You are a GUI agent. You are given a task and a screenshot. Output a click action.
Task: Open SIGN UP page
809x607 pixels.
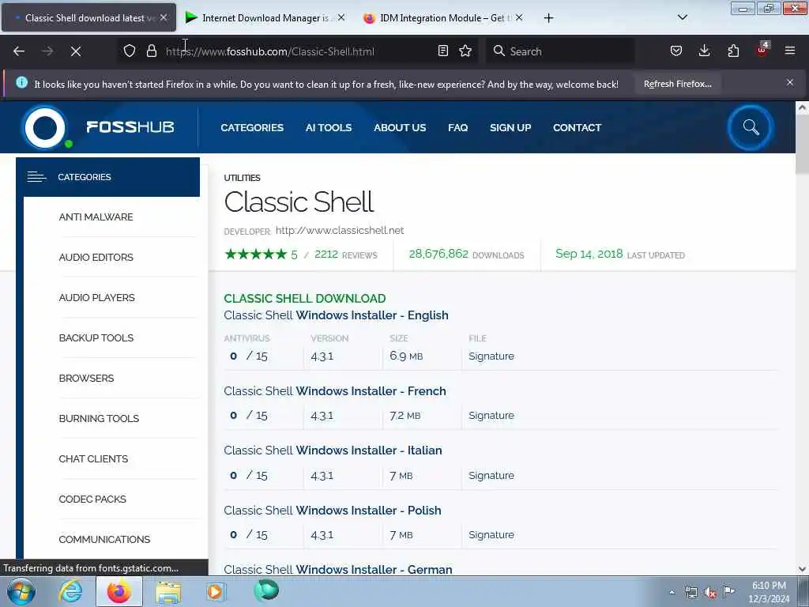pyautogui.click(x=510, y=127)
